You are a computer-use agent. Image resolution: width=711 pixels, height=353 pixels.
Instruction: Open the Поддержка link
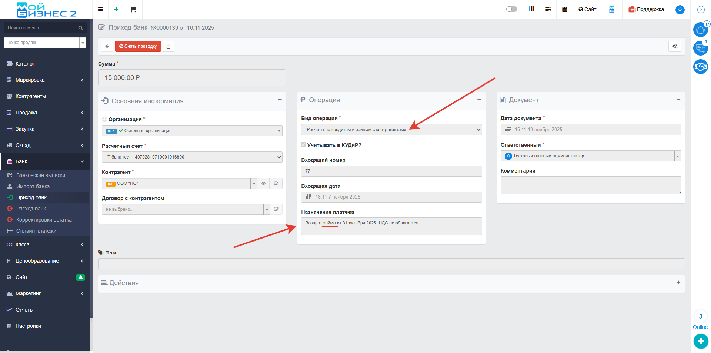coord(646,9)
